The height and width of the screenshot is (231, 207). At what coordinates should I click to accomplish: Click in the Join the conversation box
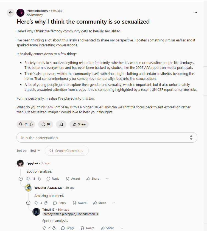click(x=102, y=138)
